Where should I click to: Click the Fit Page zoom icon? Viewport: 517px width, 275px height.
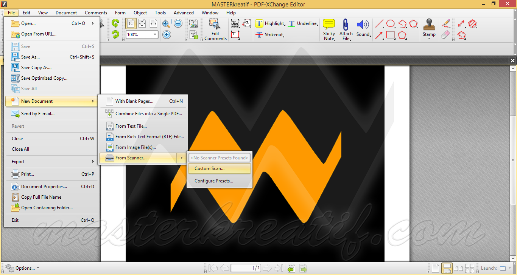142,23
